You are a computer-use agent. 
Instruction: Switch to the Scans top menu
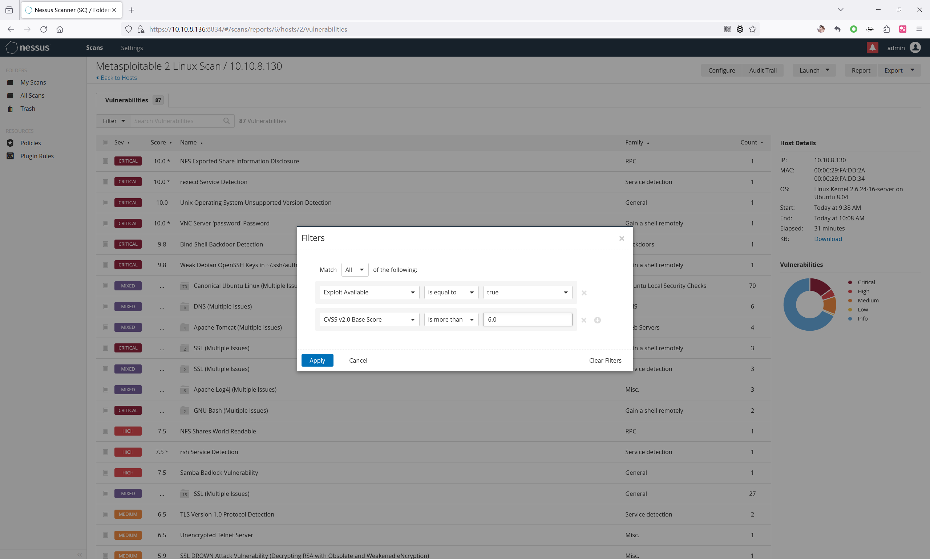click(94, 48)
